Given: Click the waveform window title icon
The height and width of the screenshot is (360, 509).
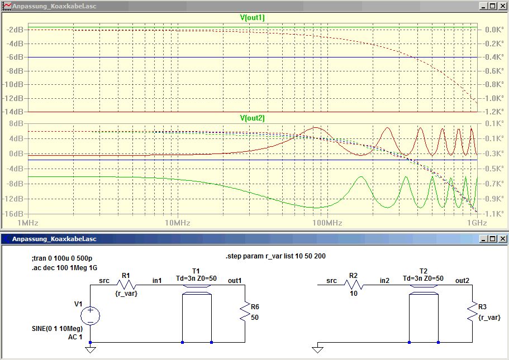Looking at the screenshot, I should pyautogui.click(x=7, y=6).
